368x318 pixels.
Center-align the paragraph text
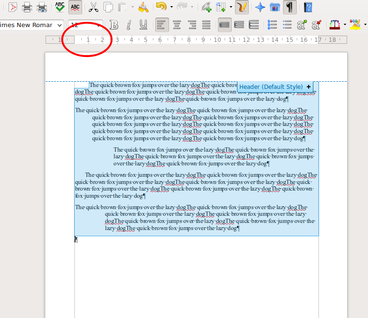click(x=177, y=25)
